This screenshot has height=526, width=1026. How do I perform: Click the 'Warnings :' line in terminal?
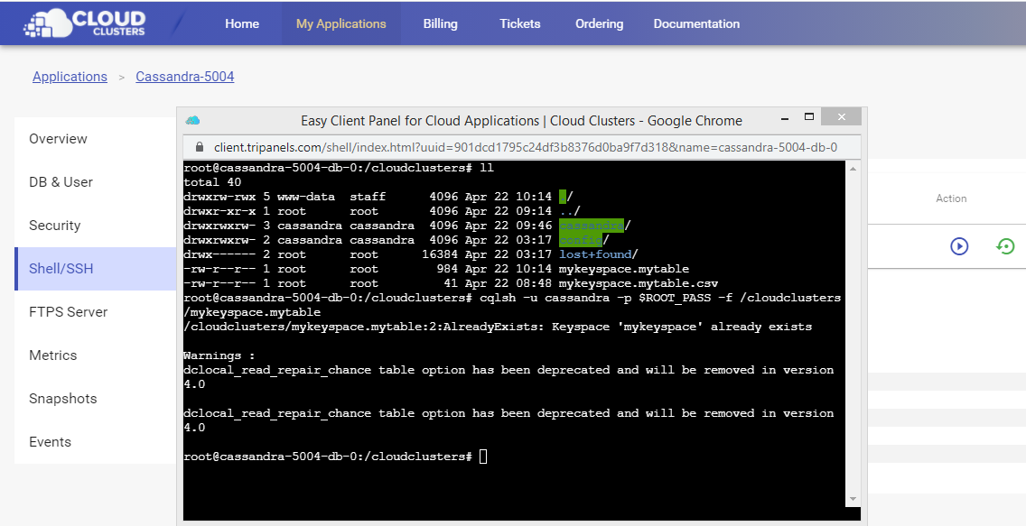(219, 355)
